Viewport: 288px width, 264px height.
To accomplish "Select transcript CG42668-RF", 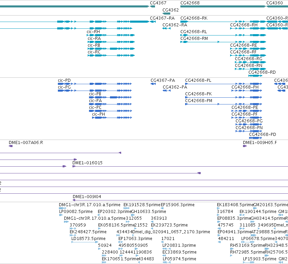I will [243, 52].
